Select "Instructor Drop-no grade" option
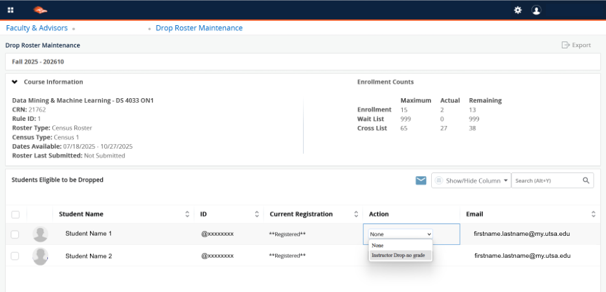Viewport: 606px width, 292px height. [x=399, y=255]
